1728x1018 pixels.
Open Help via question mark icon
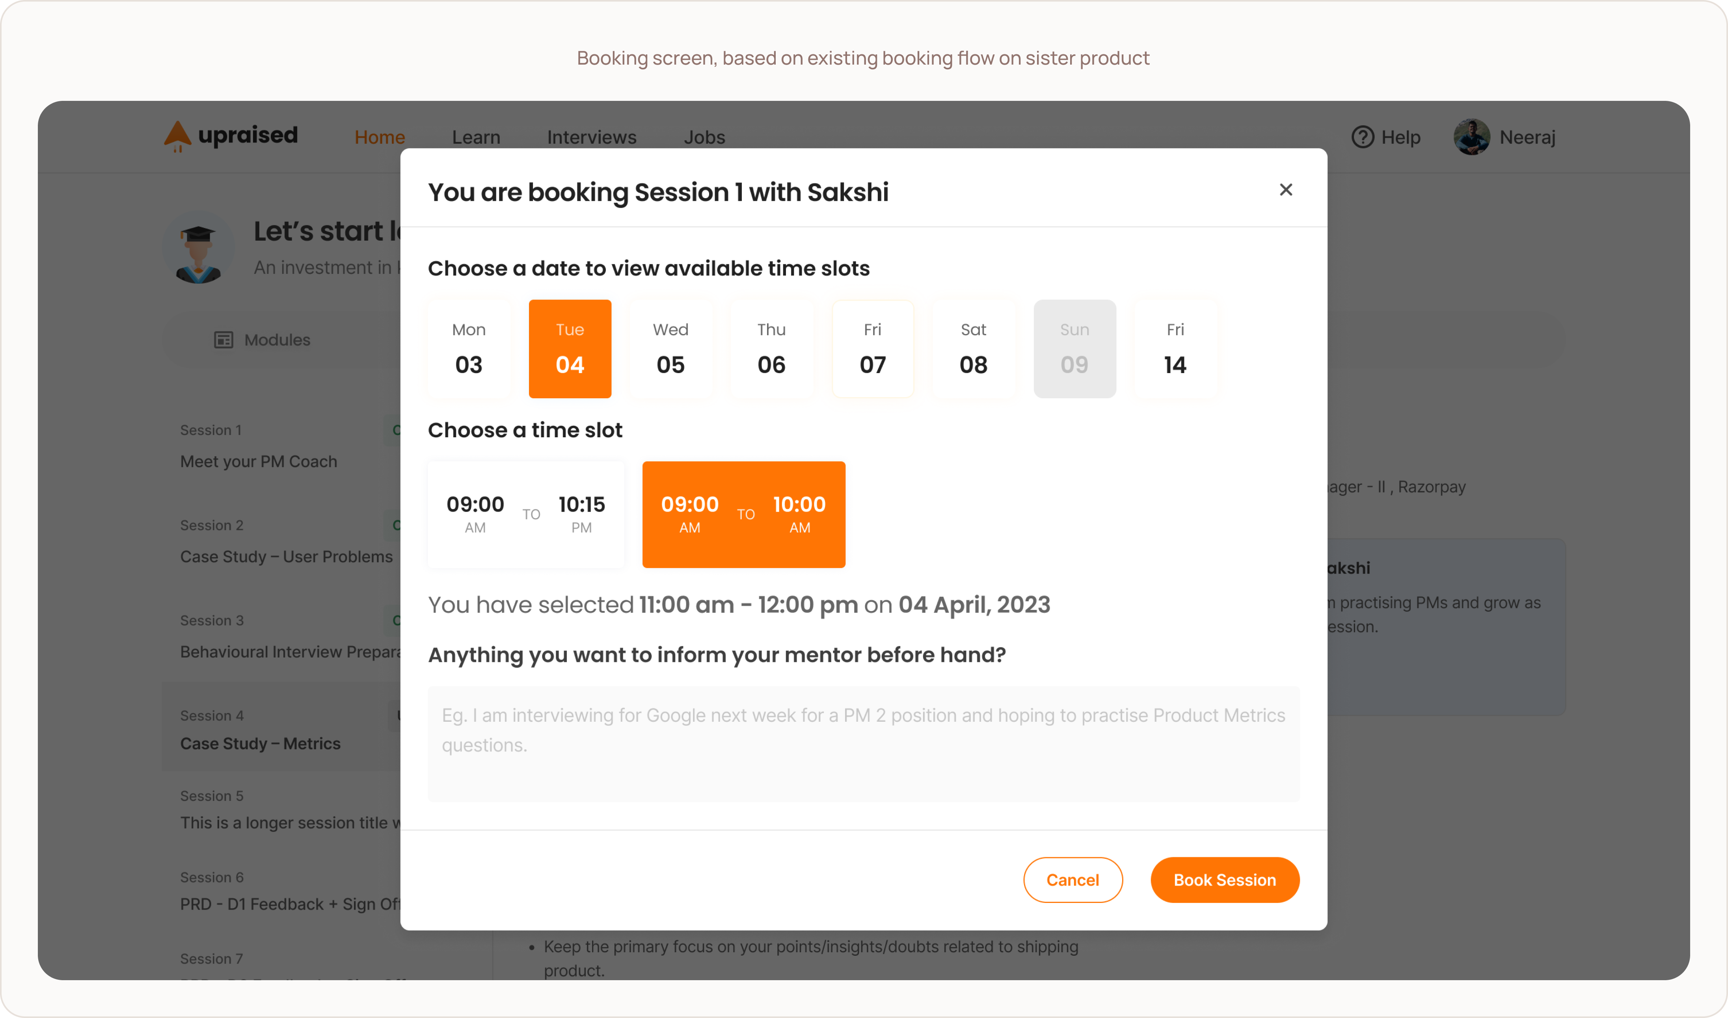(x=1362, y=137)
